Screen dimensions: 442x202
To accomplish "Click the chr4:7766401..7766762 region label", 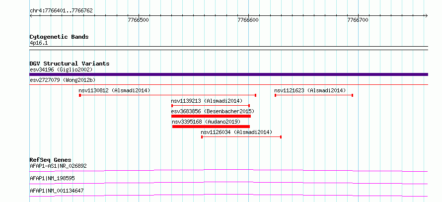I will click(x=61, y=11).
